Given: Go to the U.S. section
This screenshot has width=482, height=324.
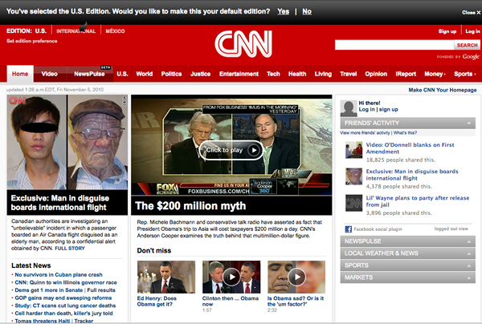Looking at the screenshot, I should point(122,74).
